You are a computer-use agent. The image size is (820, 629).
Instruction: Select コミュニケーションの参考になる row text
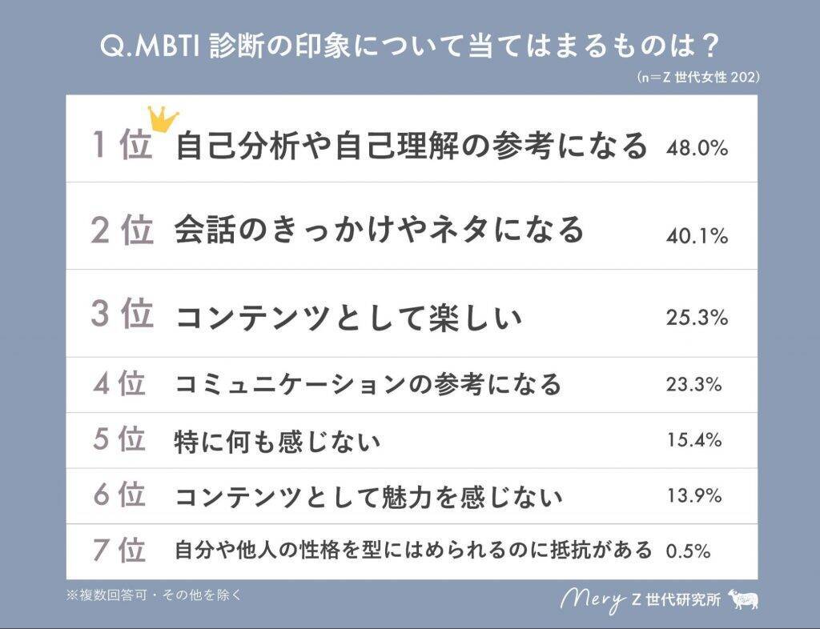[368, 385]
